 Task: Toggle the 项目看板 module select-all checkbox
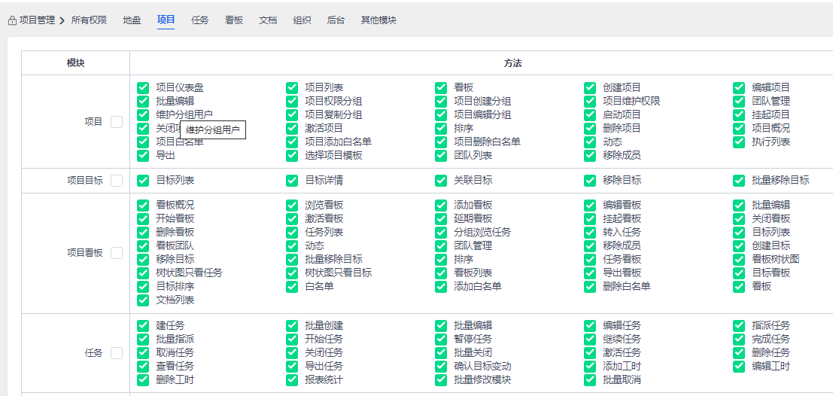click(117, 253)
